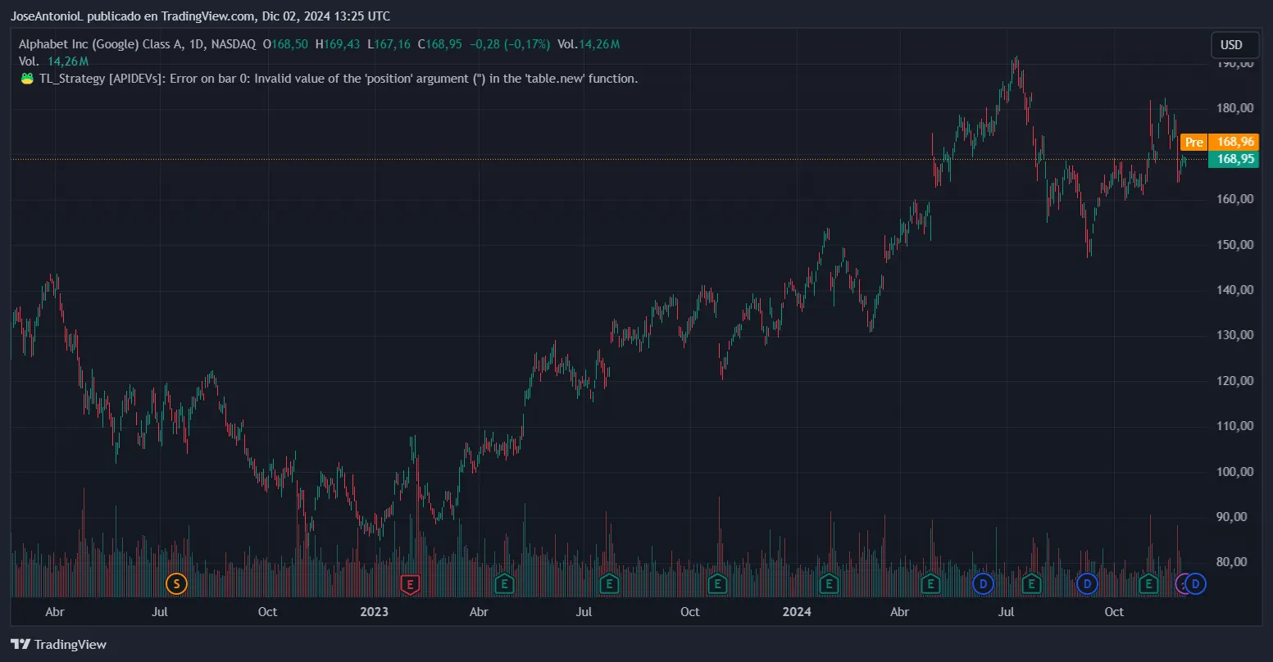Click the green 168,95 current price label
Screen dimensions: 1273x662
tap(1234, 159)
